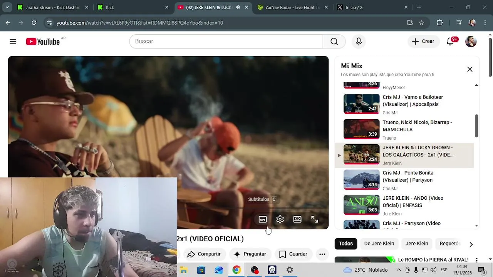Toggle subtitles in the video player
The height and width of the screenshot is (277, 493).
(263, 219)
